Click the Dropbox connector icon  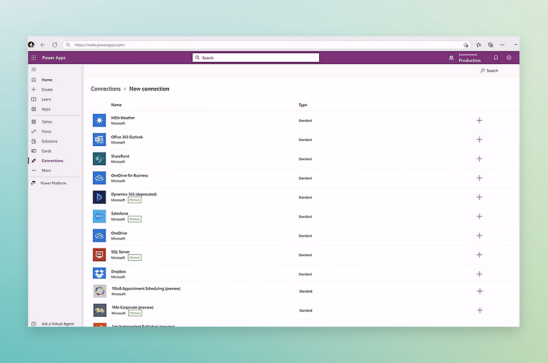point(99,273)
